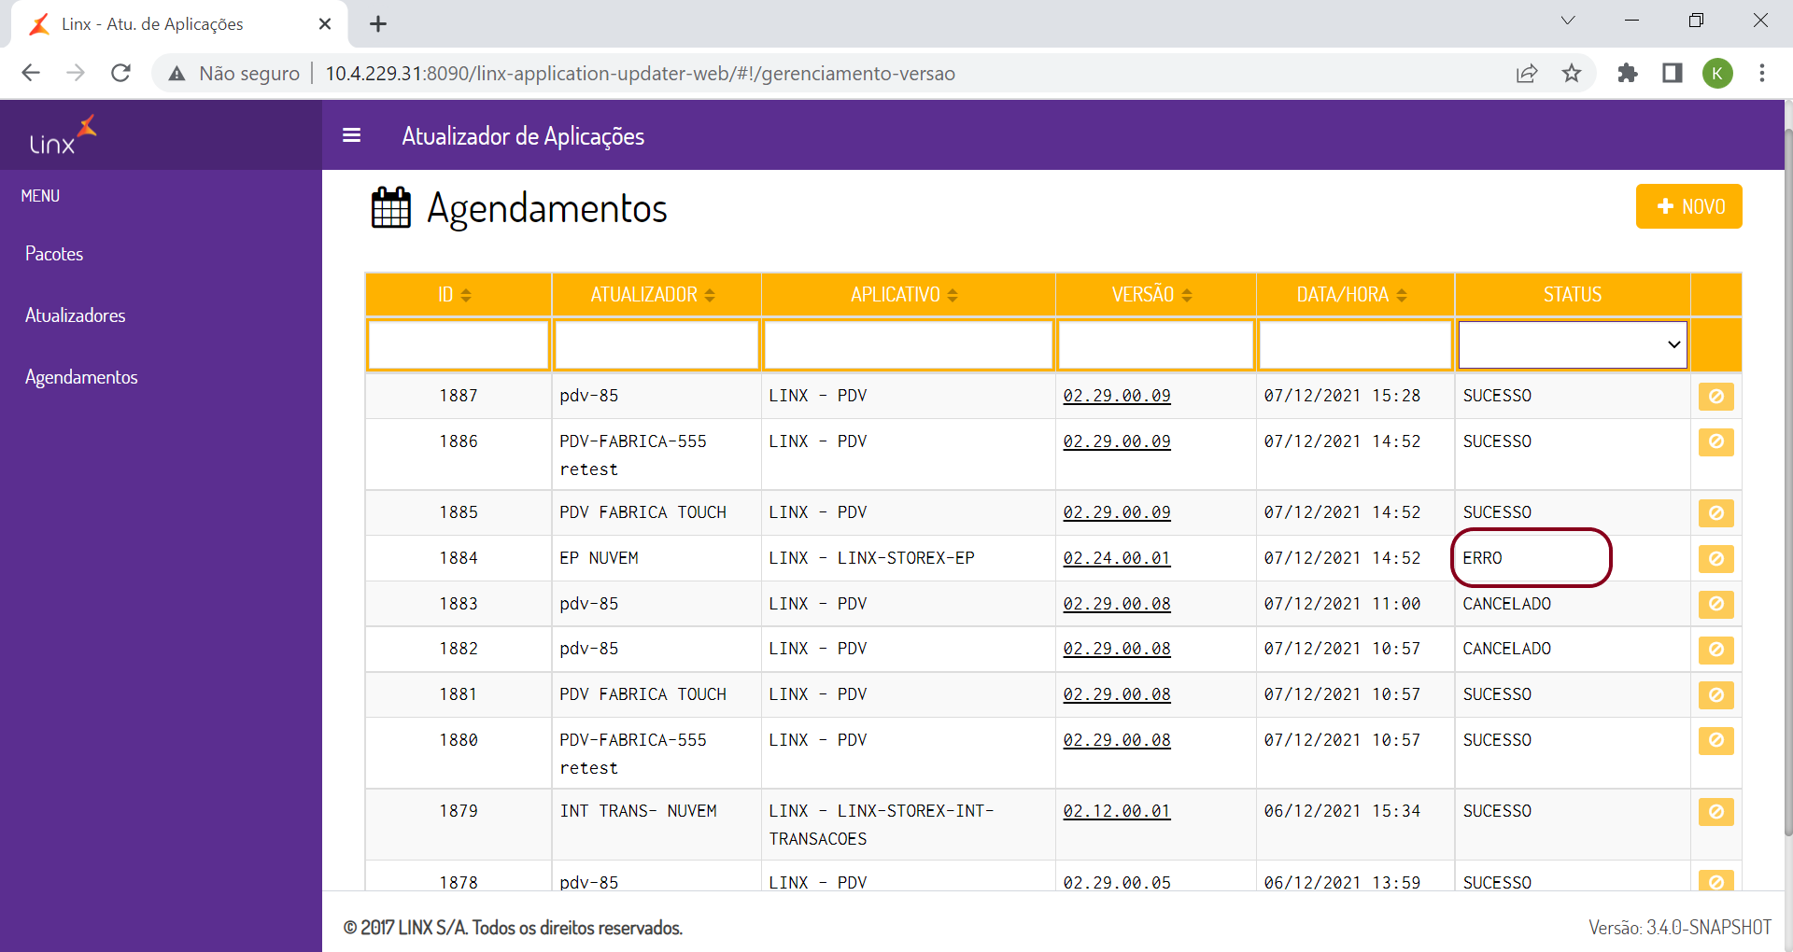Image resolution: width=1793 pixels, height=952 pixels.
Task: Open Pacotes in the side menu
Action: 54,254
